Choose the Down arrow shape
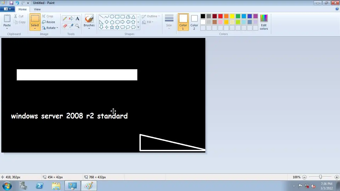This screenshot has width=340, height=191. pos(101,27)
